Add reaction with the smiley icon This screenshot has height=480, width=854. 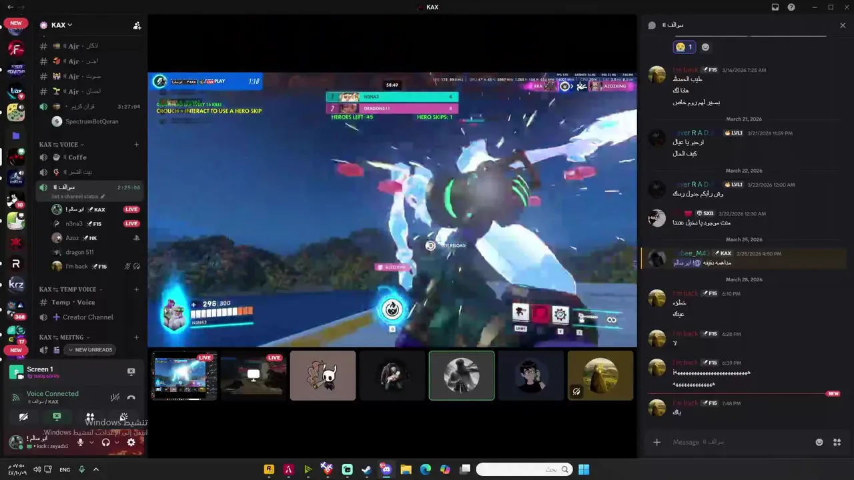point(705,47)
